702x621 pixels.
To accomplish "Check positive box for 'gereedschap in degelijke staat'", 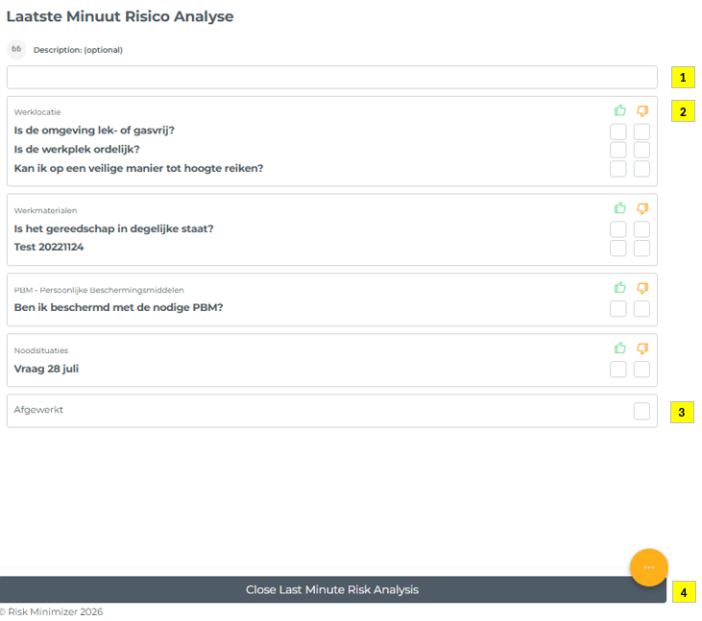I will click(x=618, y=229).
